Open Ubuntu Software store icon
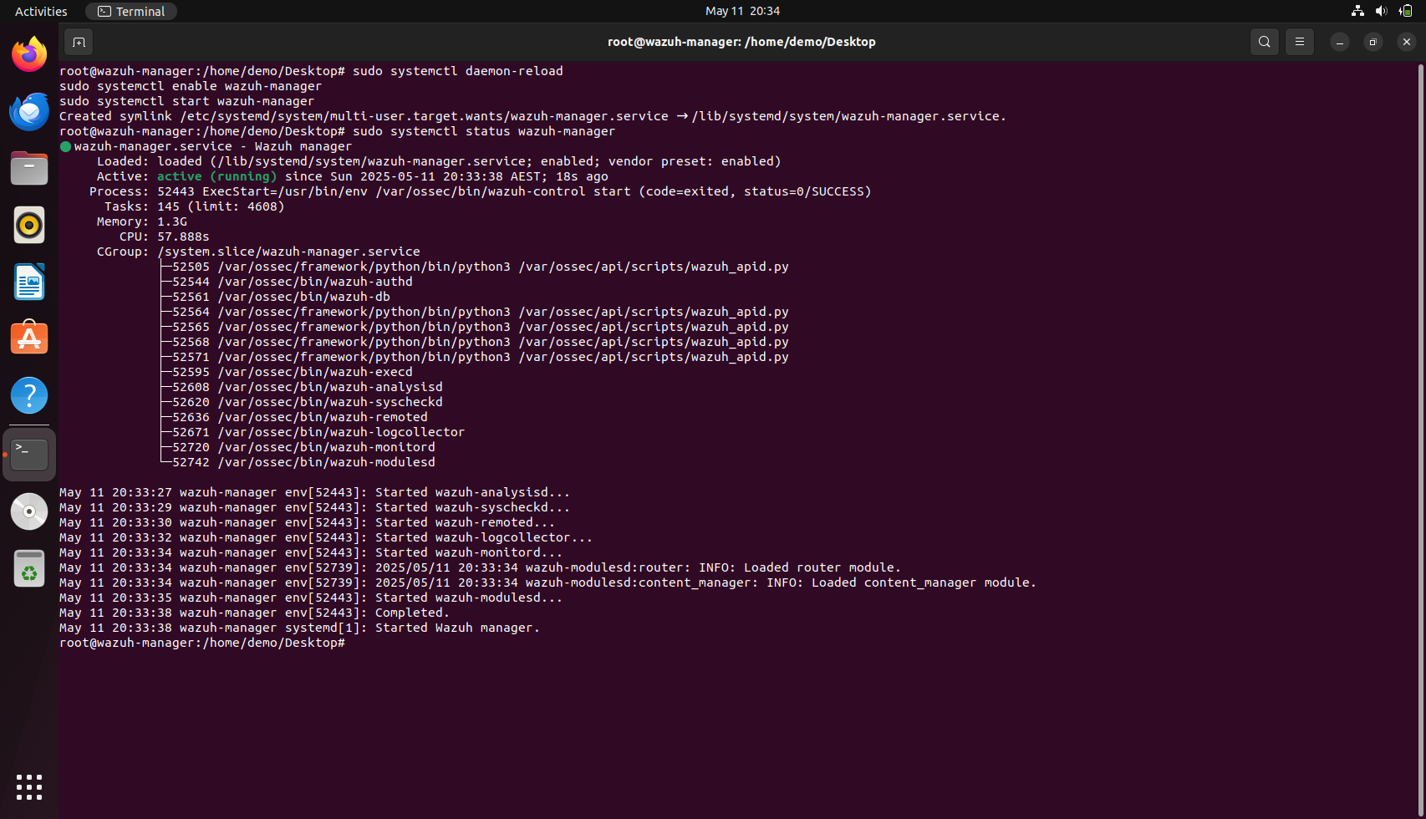The width and height of the screenshot is (1426, 819). click(29, 338)
